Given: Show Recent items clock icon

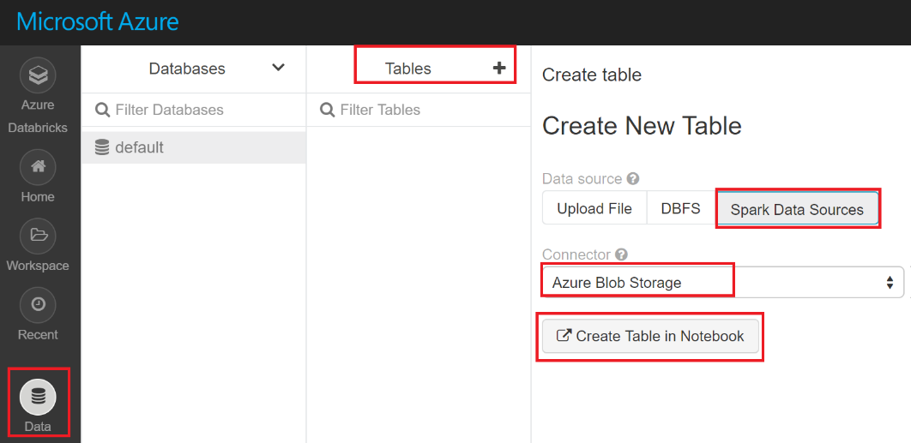Looking at the screenshot, I should 38,304.
